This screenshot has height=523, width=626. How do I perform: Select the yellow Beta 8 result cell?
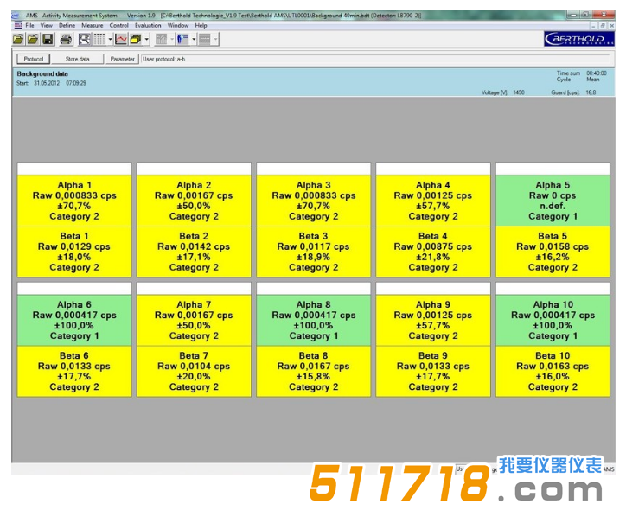[x=313, y=371]
